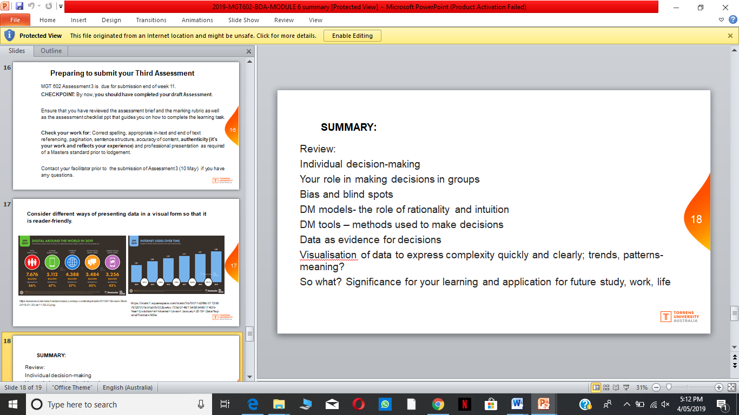Switch to Microsoft Word on the taskbar

click(x=517, y=404)
